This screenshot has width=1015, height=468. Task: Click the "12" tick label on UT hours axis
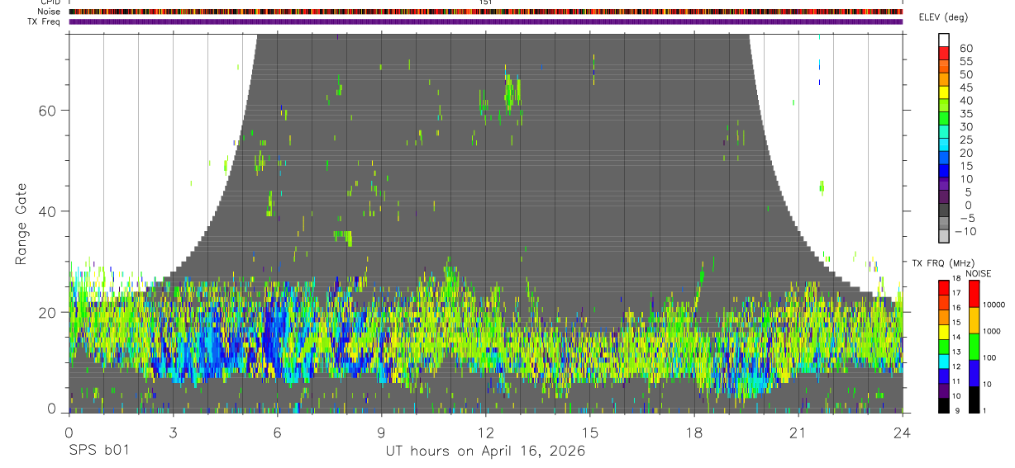pos(485,432)
